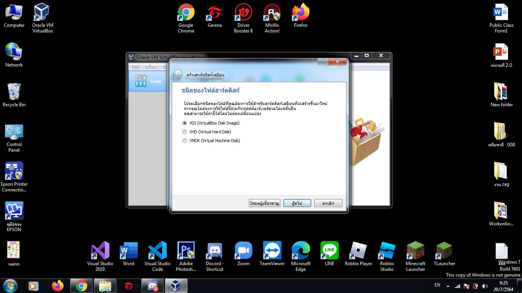522x293 pixels.
Task: Open Visual Studio 2019 shortcut
Action: pos(100,256)
